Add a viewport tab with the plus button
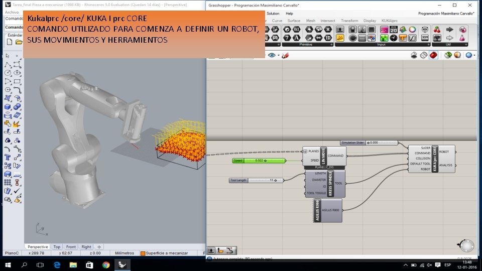 99,247
